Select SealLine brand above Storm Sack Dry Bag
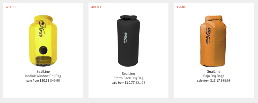Image resolution: width=258 pixels, height=103 pixels. [128, 74]
